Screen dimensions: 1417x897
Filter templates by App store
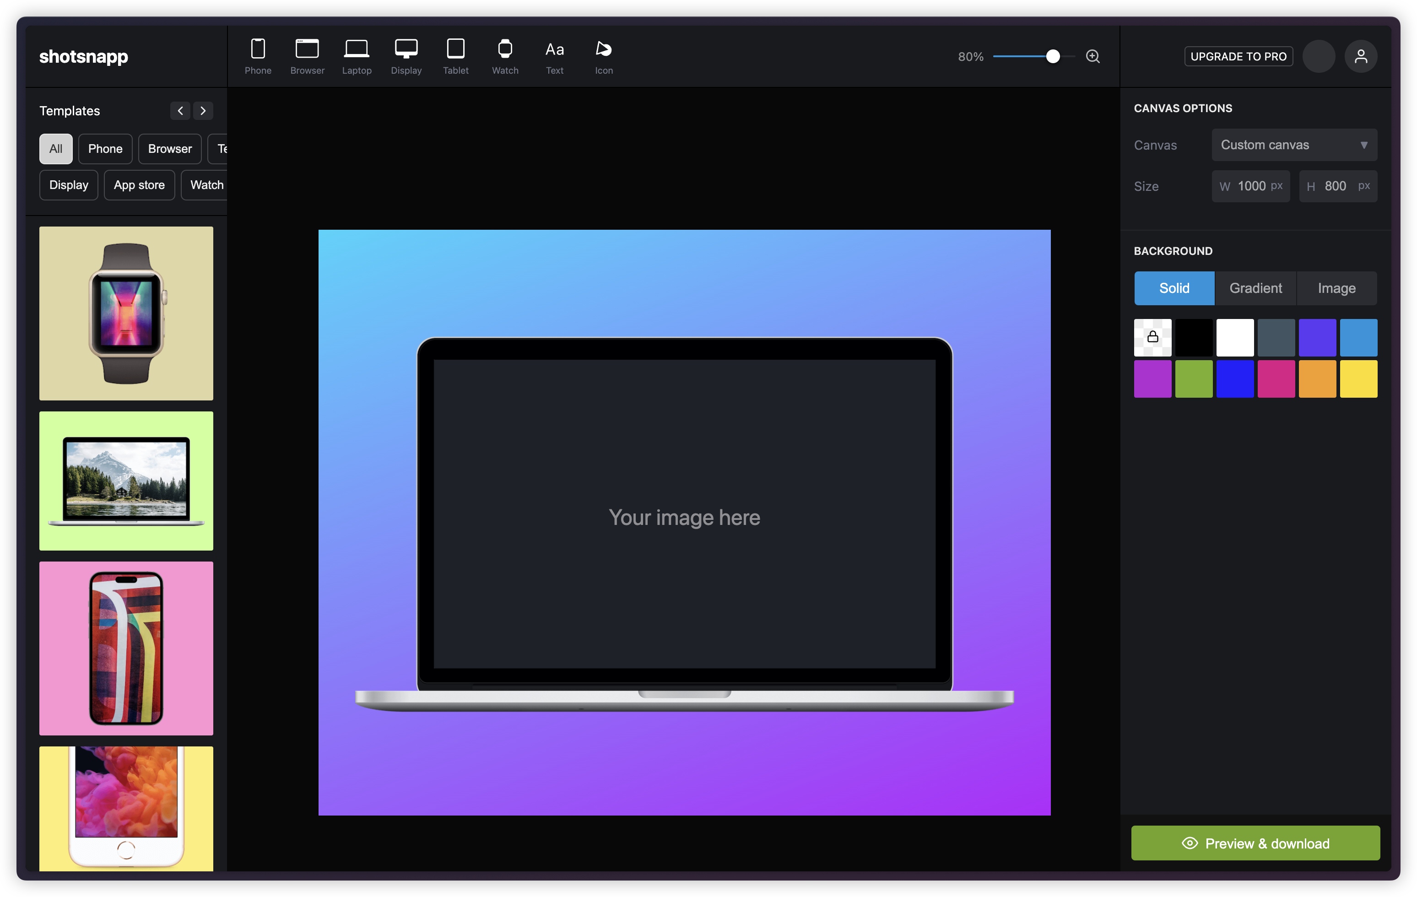[139, 185]
